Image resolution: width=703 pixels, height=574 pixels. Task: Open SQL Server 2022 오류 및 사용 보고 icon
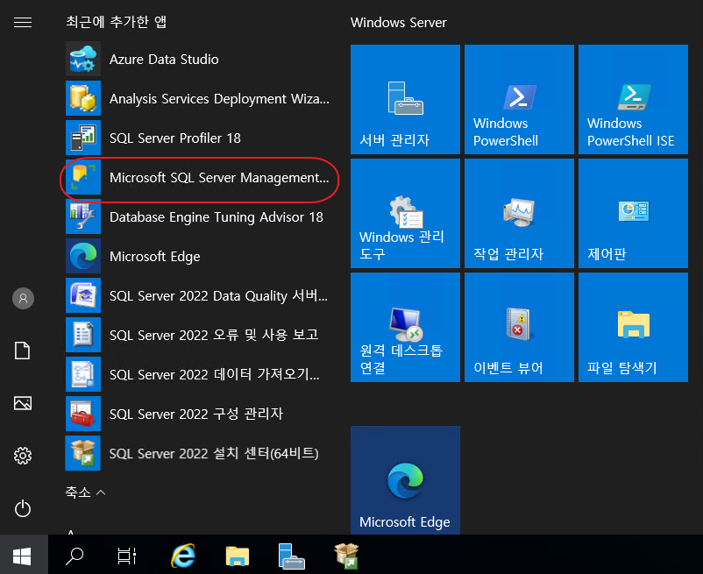[83, 335]
